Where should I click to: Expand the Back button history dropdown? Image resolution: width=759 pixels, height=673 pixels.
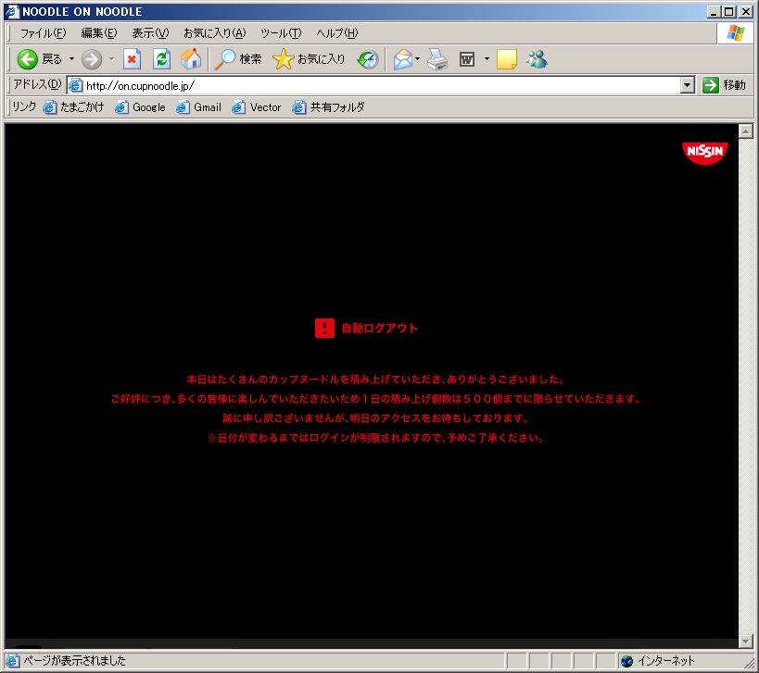point(71,59)
